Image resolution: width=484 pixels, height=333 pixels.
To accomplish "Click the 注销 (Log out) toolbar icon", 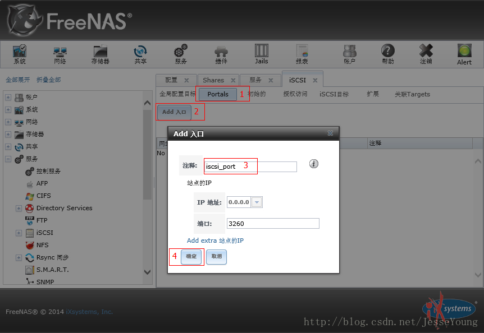I will 426,54.
